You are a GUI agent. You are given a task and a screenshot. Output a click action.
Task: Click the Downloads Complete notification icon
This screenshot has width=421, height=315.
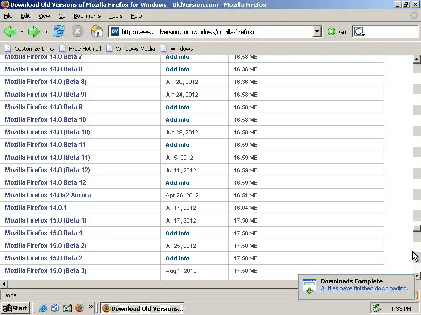[x=309, y=286]
